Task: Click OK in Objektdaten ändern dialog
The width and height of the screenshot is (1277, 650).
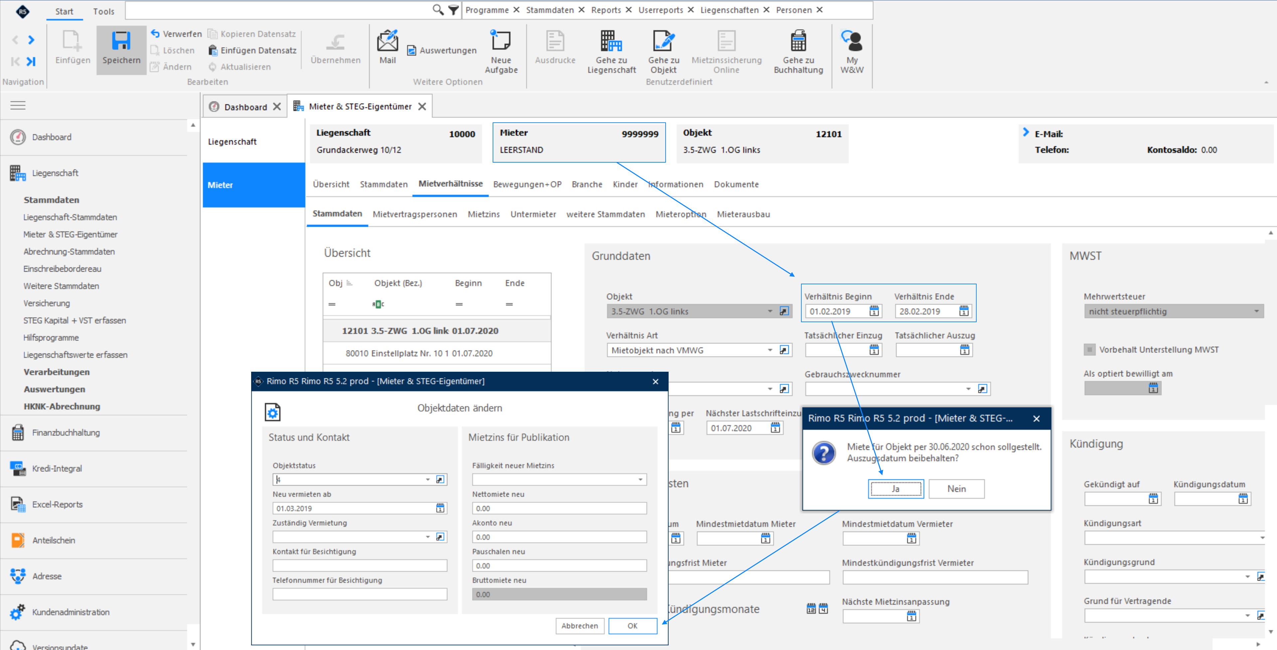Action: point(633,626)
